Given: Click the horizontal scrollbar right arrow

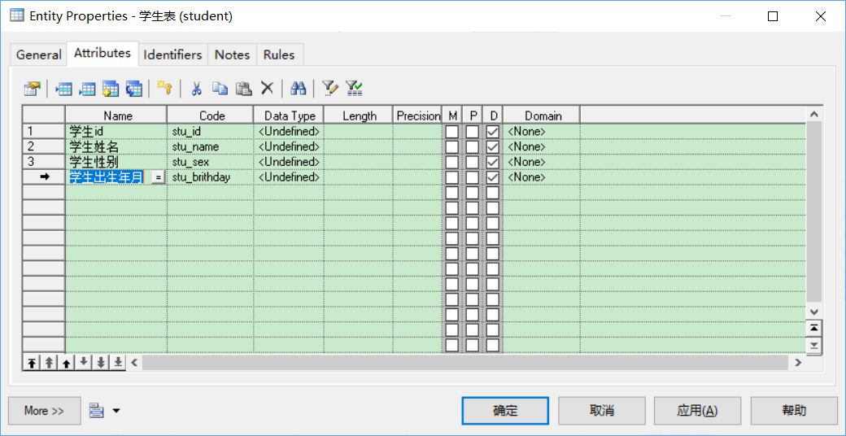Looking at the screenshot, I should 799,363.
